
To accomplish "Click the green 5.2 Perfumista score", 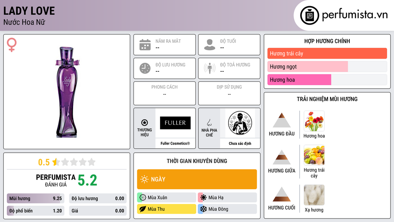I will point(87,180).
